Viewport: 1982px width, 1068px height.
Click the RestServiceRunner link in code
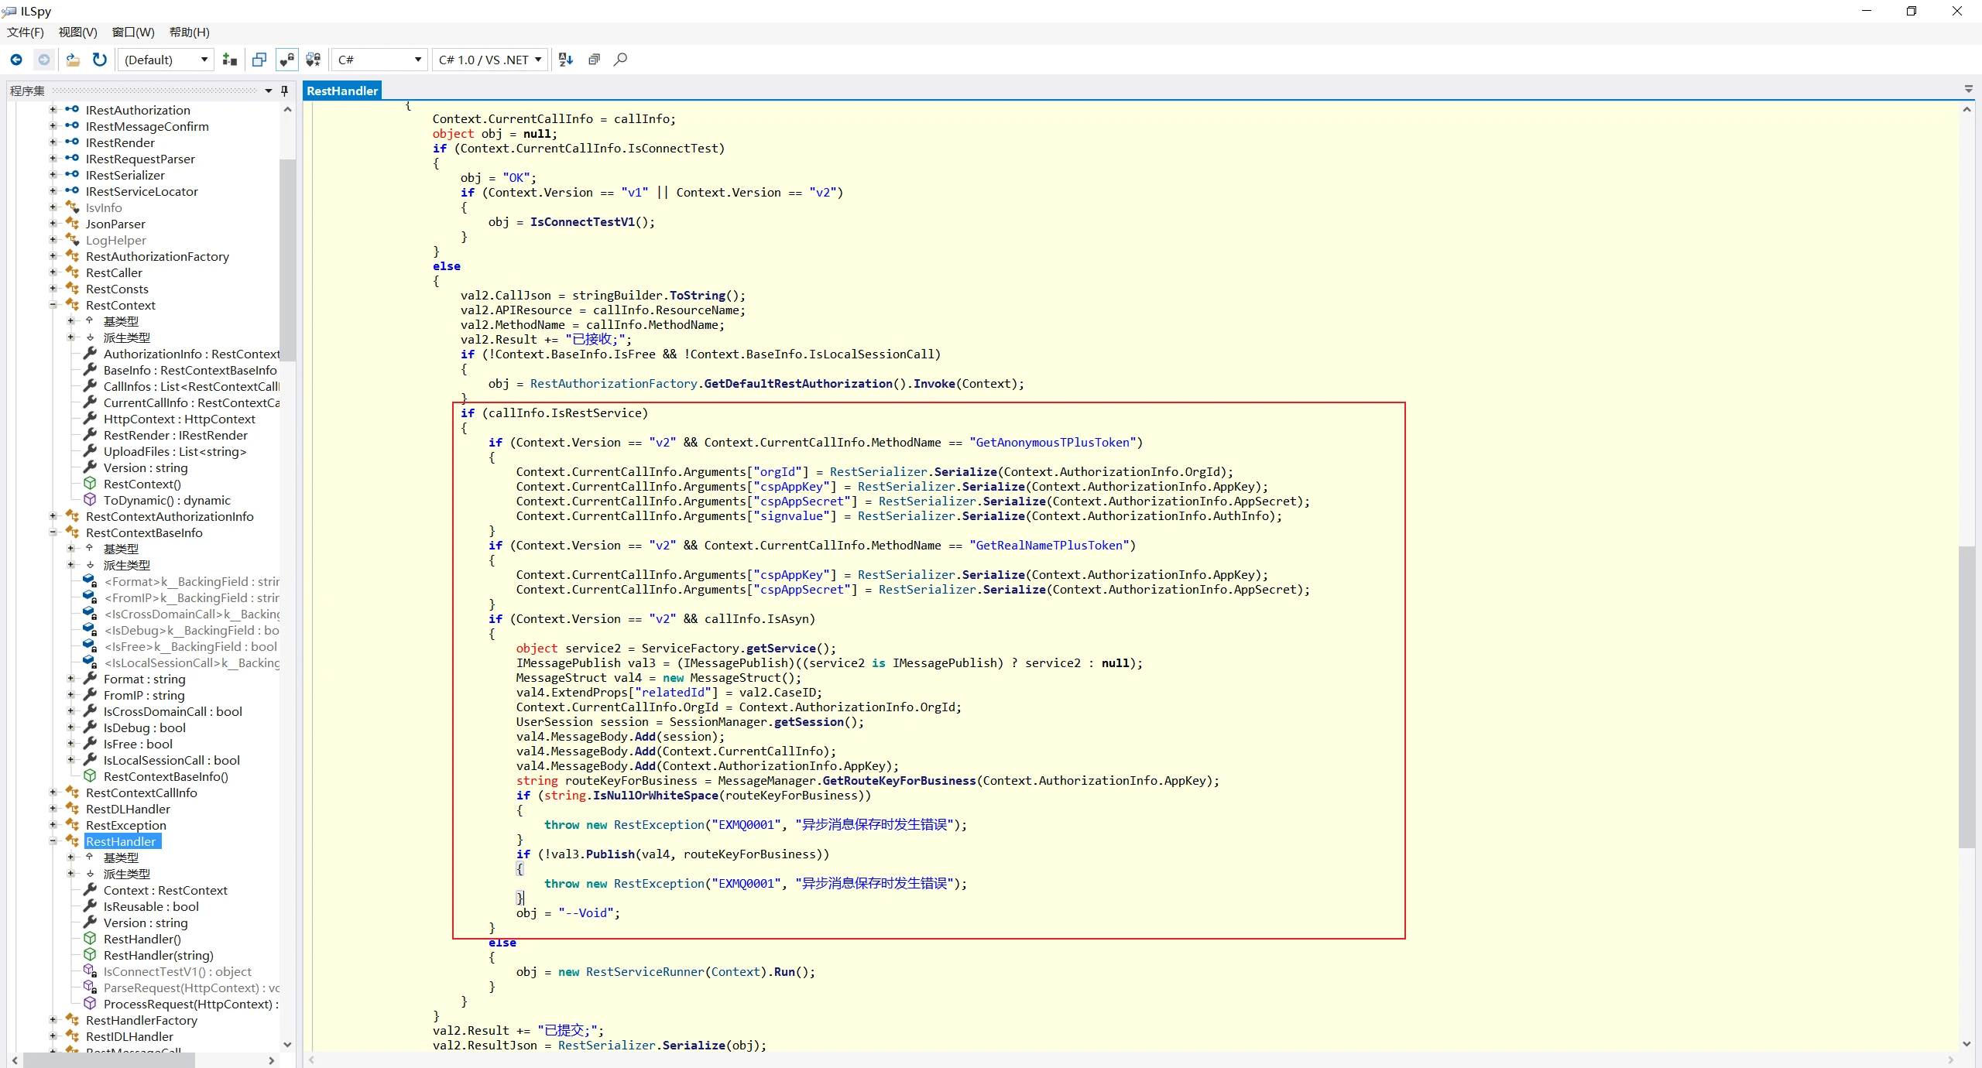645,972
